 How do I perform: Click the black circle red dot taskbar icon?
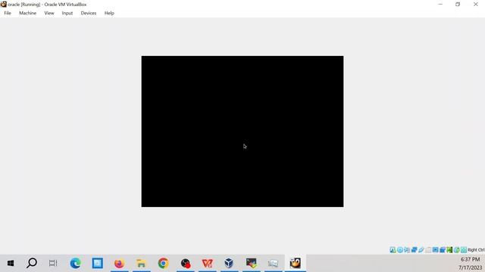click(185, 264)
